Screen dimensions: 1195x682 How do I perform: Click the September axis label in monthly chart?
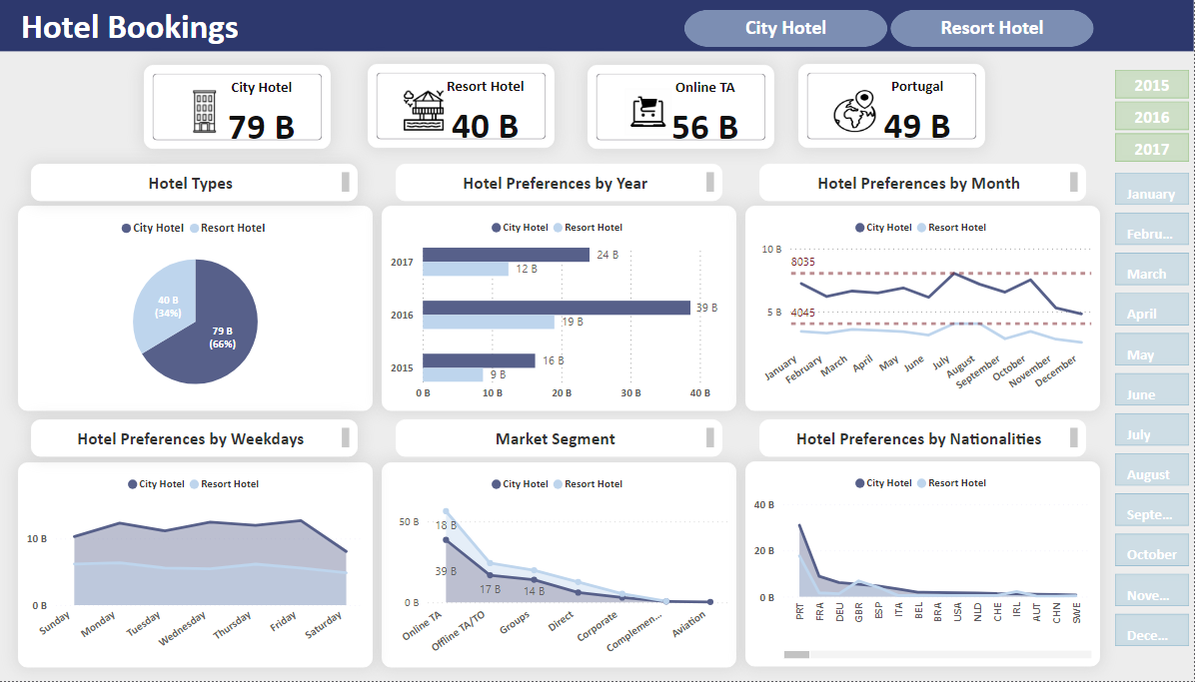coord(978,371)
